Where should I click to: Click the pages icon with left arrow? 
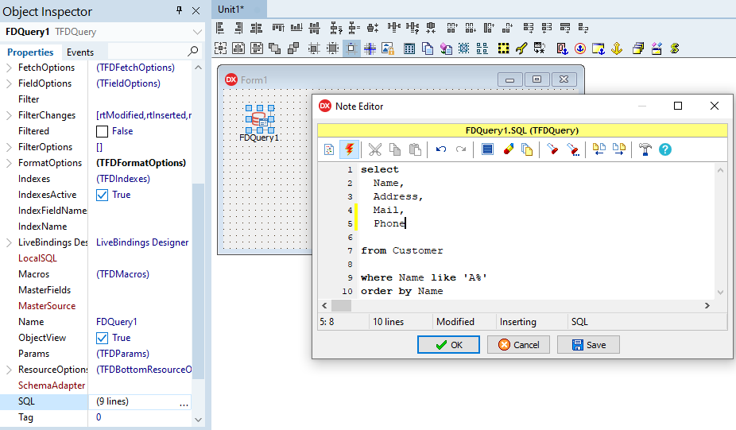(x=599, y=149)
